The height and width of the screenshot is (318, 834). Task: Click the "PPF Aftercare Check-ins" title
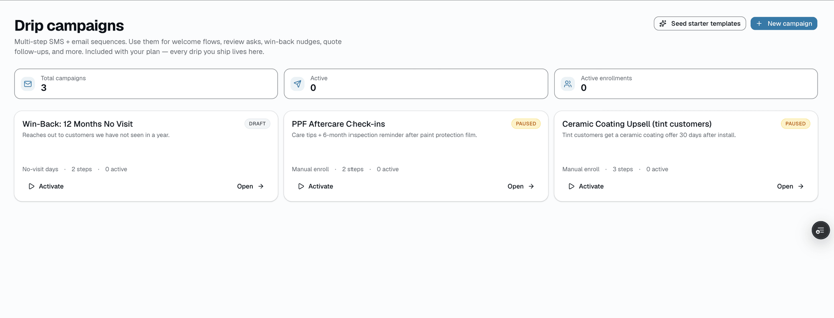tap(338, 124)
